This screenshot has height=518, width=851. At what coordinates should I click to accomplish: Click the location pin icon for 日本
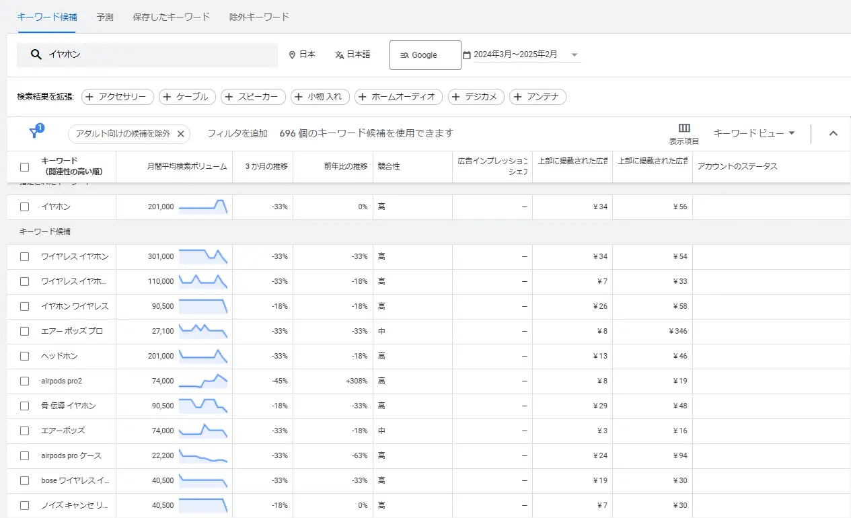(292, 54)
